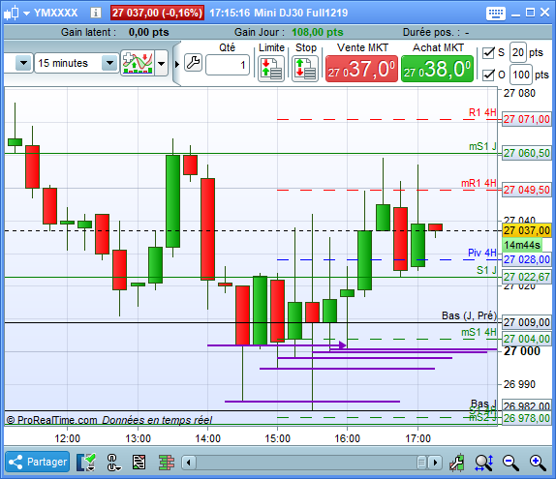The height and width of the screenshot is (479, 556).
Task: Maximize the chart window
Action: point(530,13)
